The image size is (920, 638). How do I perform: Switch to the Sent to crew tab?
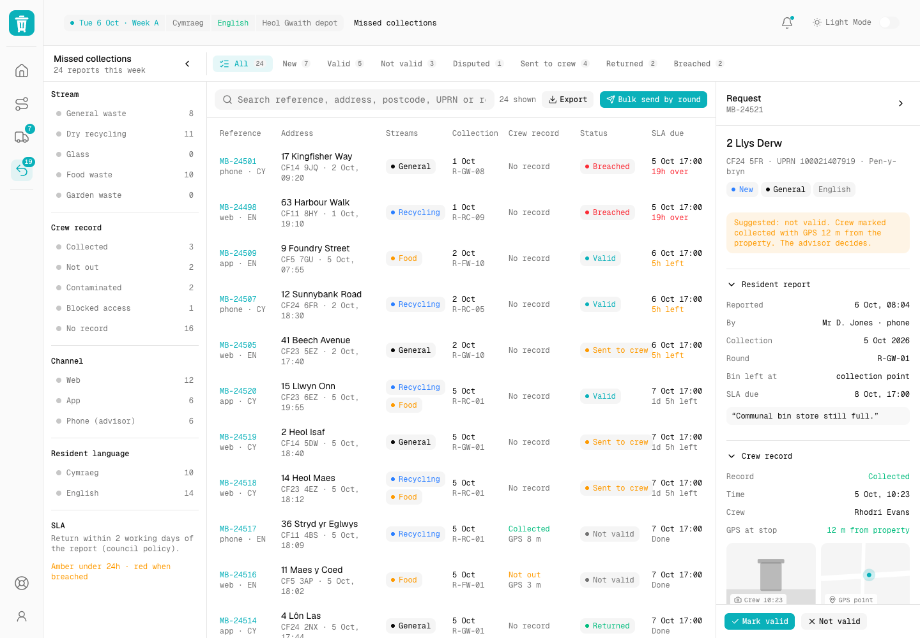pos(555,64)
